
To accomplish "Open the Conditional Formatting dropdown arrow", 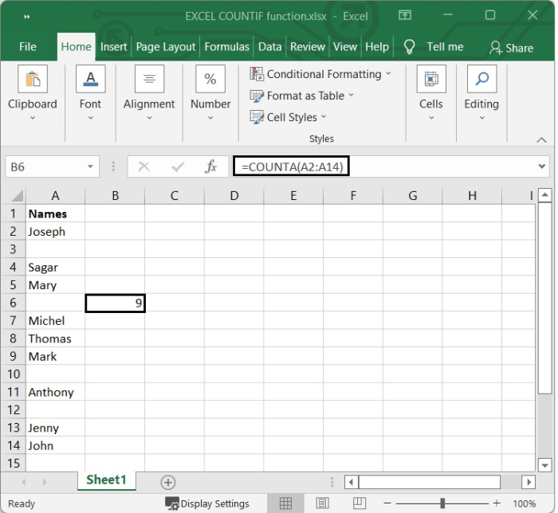I will 388,73.
